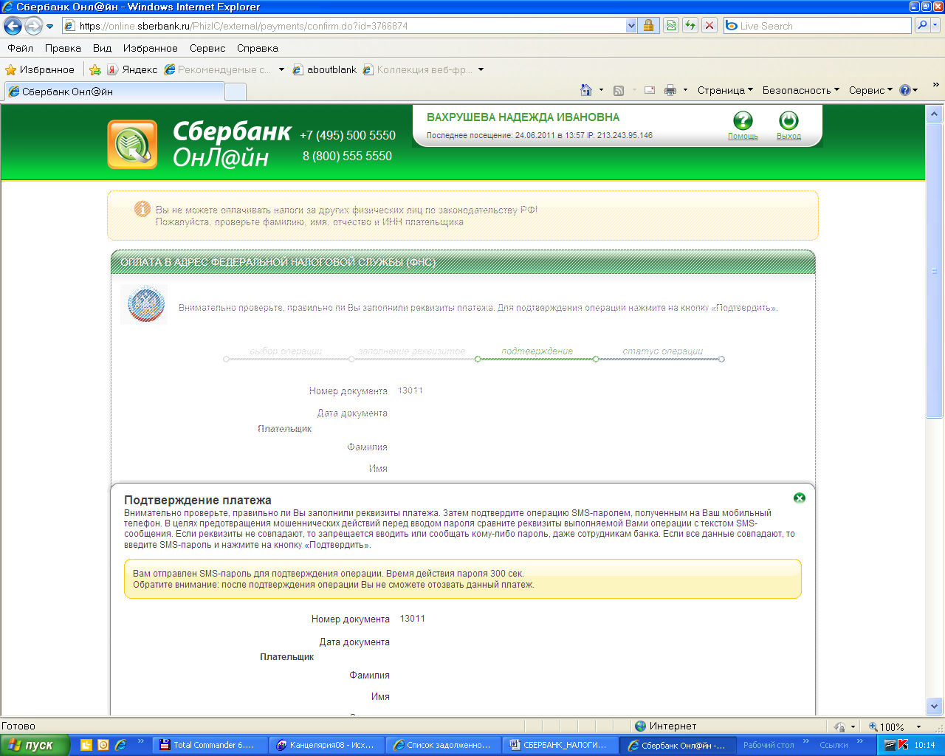Open the Безопасность command bar dropdown

(x=801, y=90)
